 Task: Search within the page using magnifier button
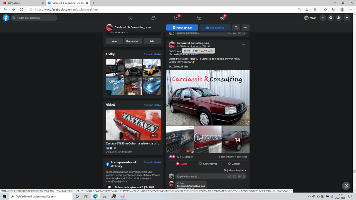tap(236, 27)
